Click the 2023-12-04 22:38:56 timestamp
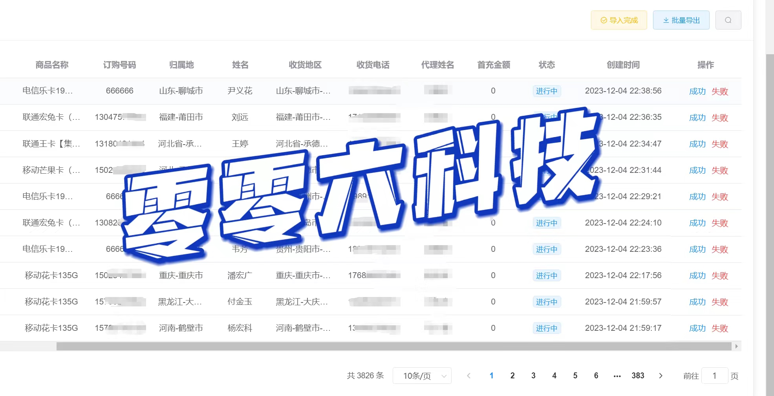The height and width of the screenshot is (396, 774). (623, 91)
